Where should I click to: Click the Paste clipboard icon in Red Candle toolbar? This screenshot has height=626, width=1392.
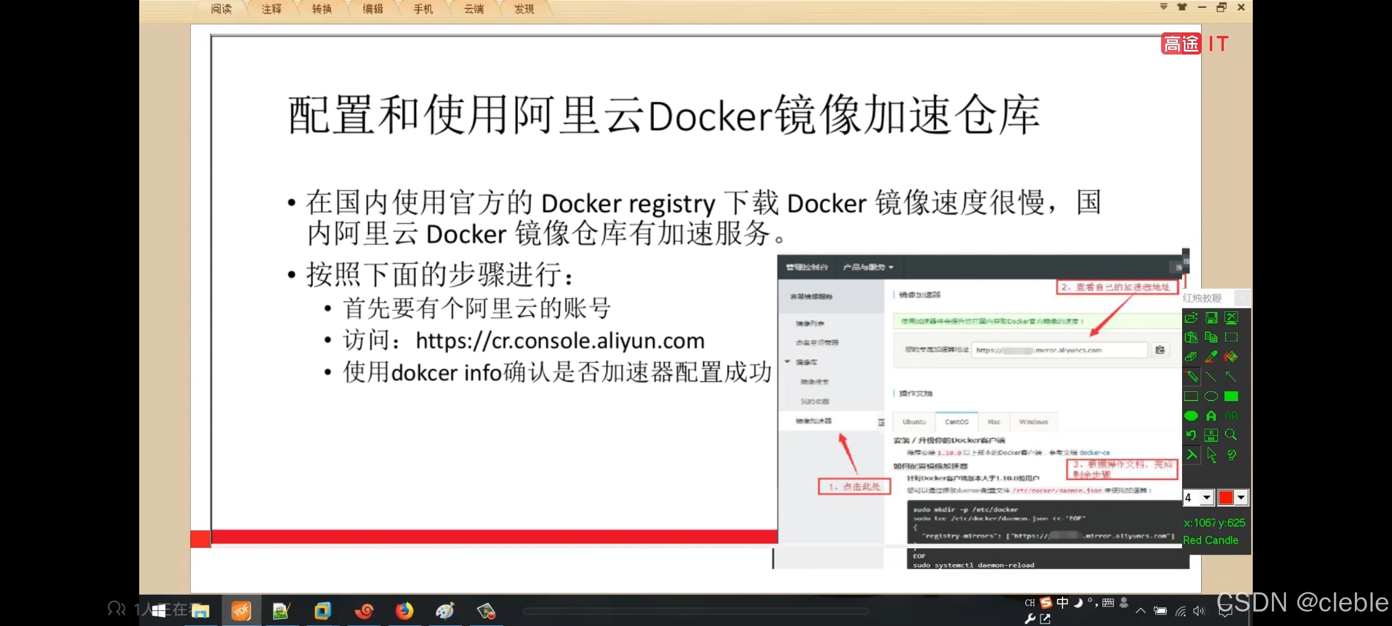tap(1191, 337)
